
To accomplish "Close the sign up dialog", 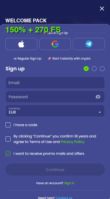I will click(x=102, y=9).
